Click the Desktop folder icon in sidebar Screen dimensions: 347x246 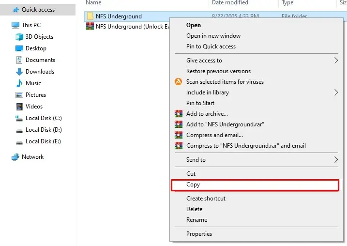19,48
